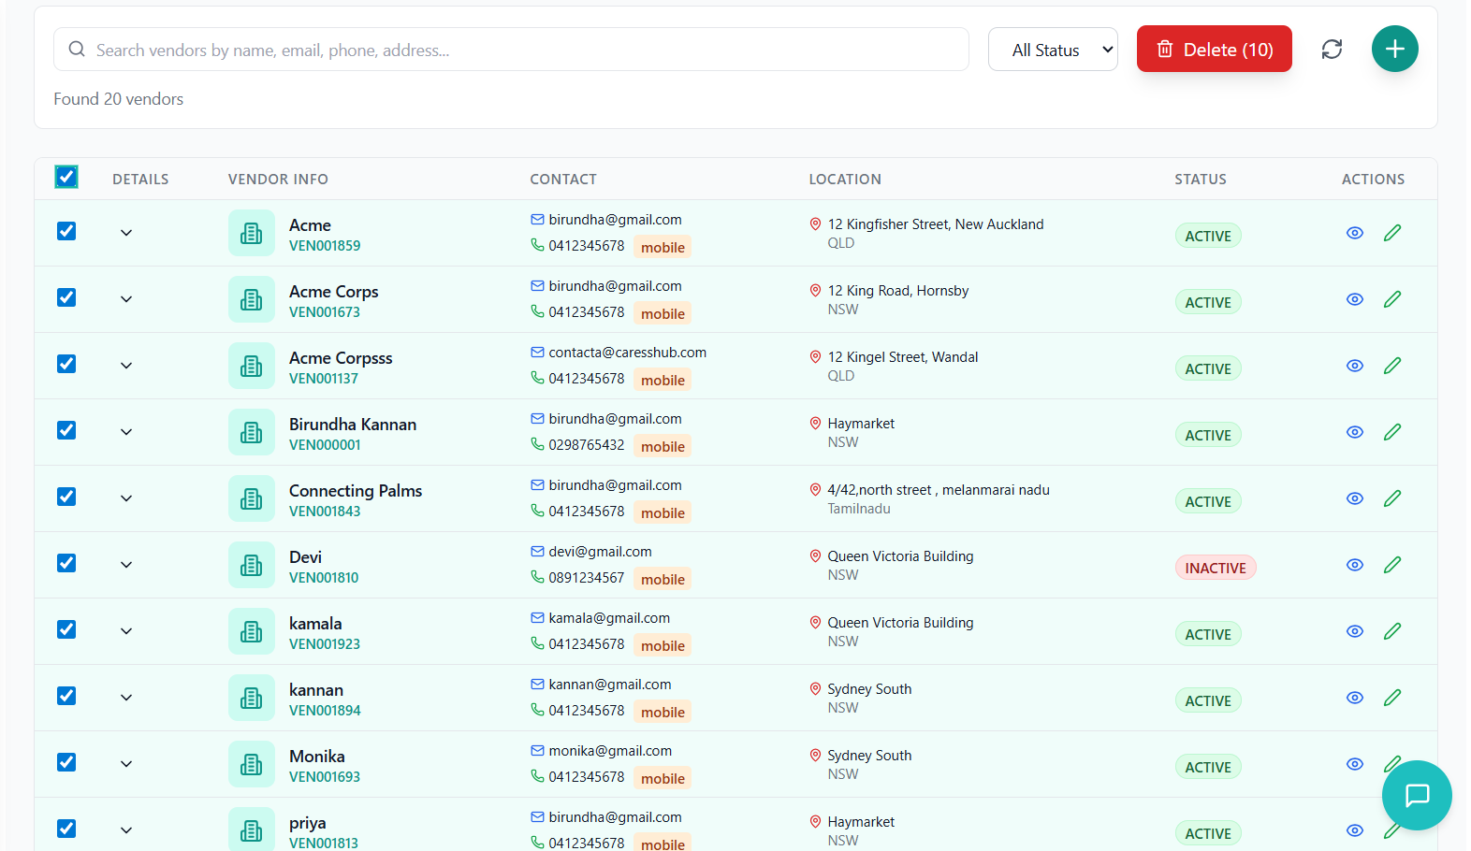Uncheck the Acme Corpsss row checkbox
Image resolution: width=1471 pixels, height=851 pixels.
[66, 364]
